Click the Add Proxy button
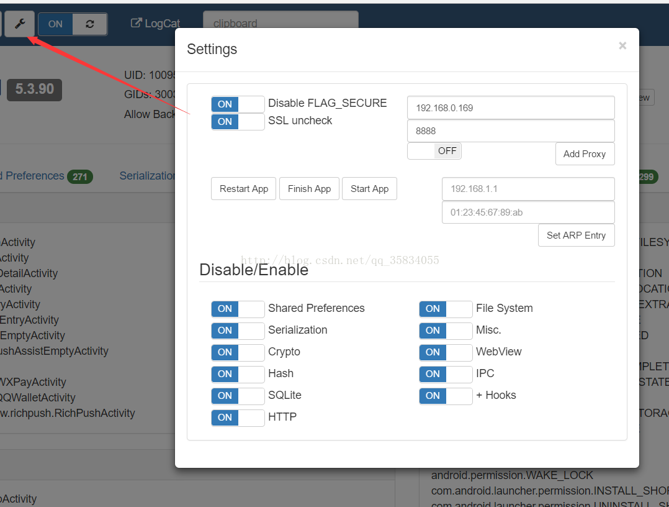 pyautogui.click(x=585, y=154)
